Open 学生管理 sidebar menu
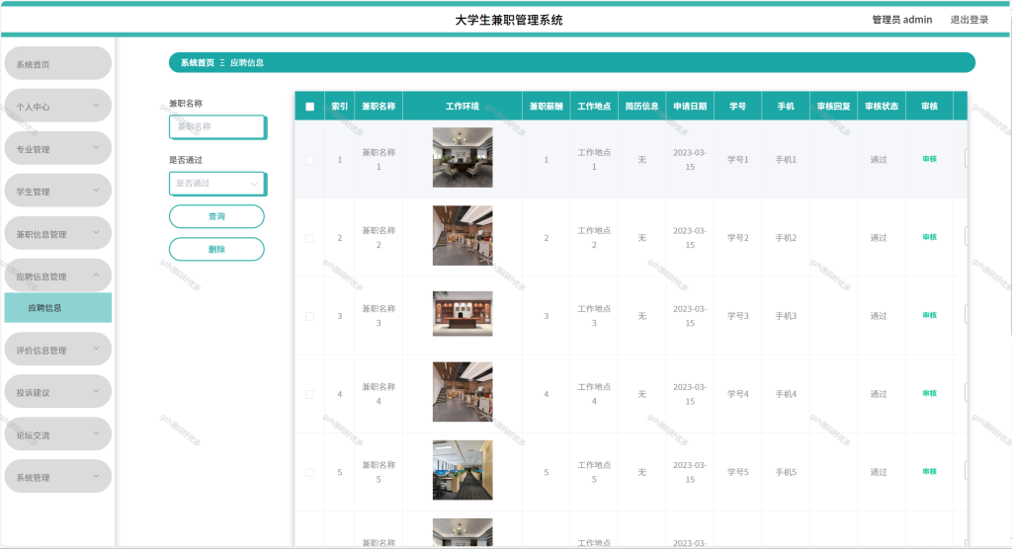This screenshot has width=1012, height=549. [58, 191]
